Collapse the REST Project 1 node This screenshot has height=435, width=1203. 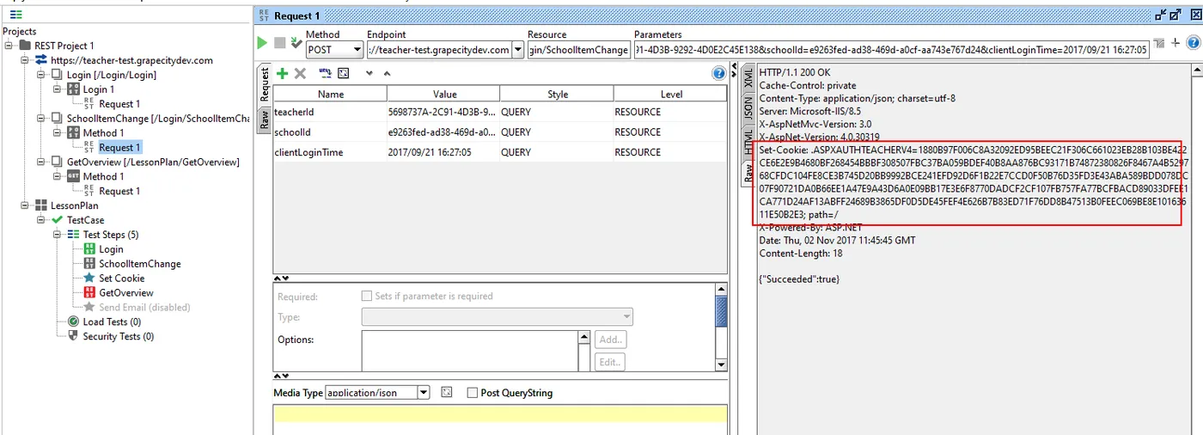(9, 46)
